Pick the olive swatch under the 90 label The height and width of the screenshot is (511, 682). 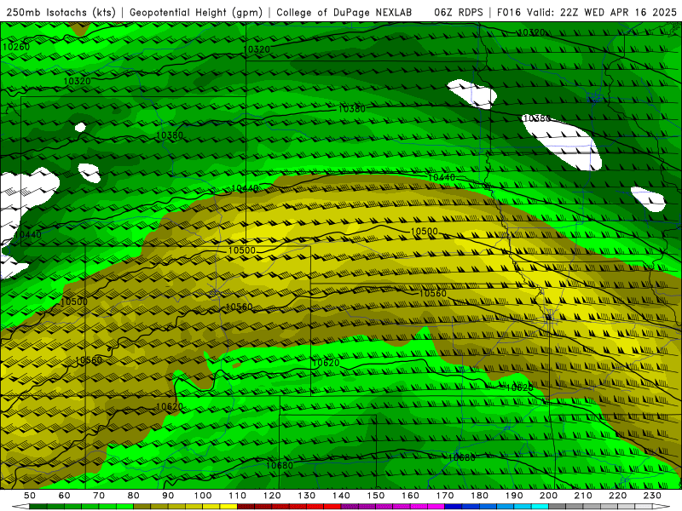click(x=177, y=507)
